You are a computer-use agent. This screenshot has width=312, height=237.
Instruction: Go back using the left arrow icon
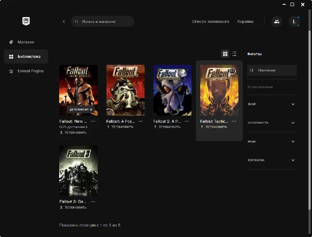click(64, 21)
